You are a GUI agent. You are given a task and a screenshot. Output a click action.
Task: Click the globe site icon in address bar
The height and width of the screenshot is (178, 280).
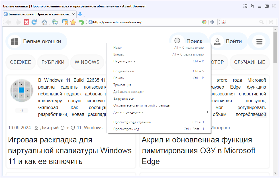(x=91, y=22)
